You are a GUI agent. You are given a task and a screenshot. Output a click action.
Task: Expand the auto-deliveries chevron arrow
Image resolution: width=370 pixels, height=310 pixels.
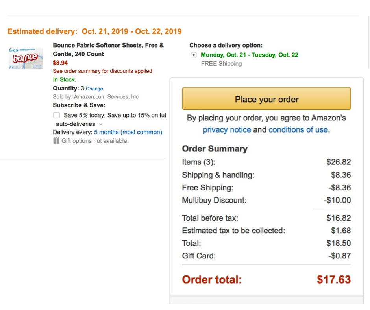point(101,124)
